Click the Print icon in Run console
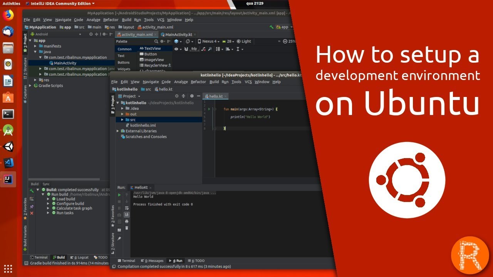This screenshot has width=493, height=277. pos(127,221)
